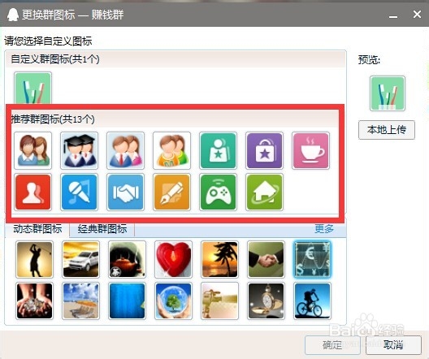Select the toothbrush custom group icon
Image resolution: width=429 pixels, height=359 pixels.
click(x=32, y=88)
